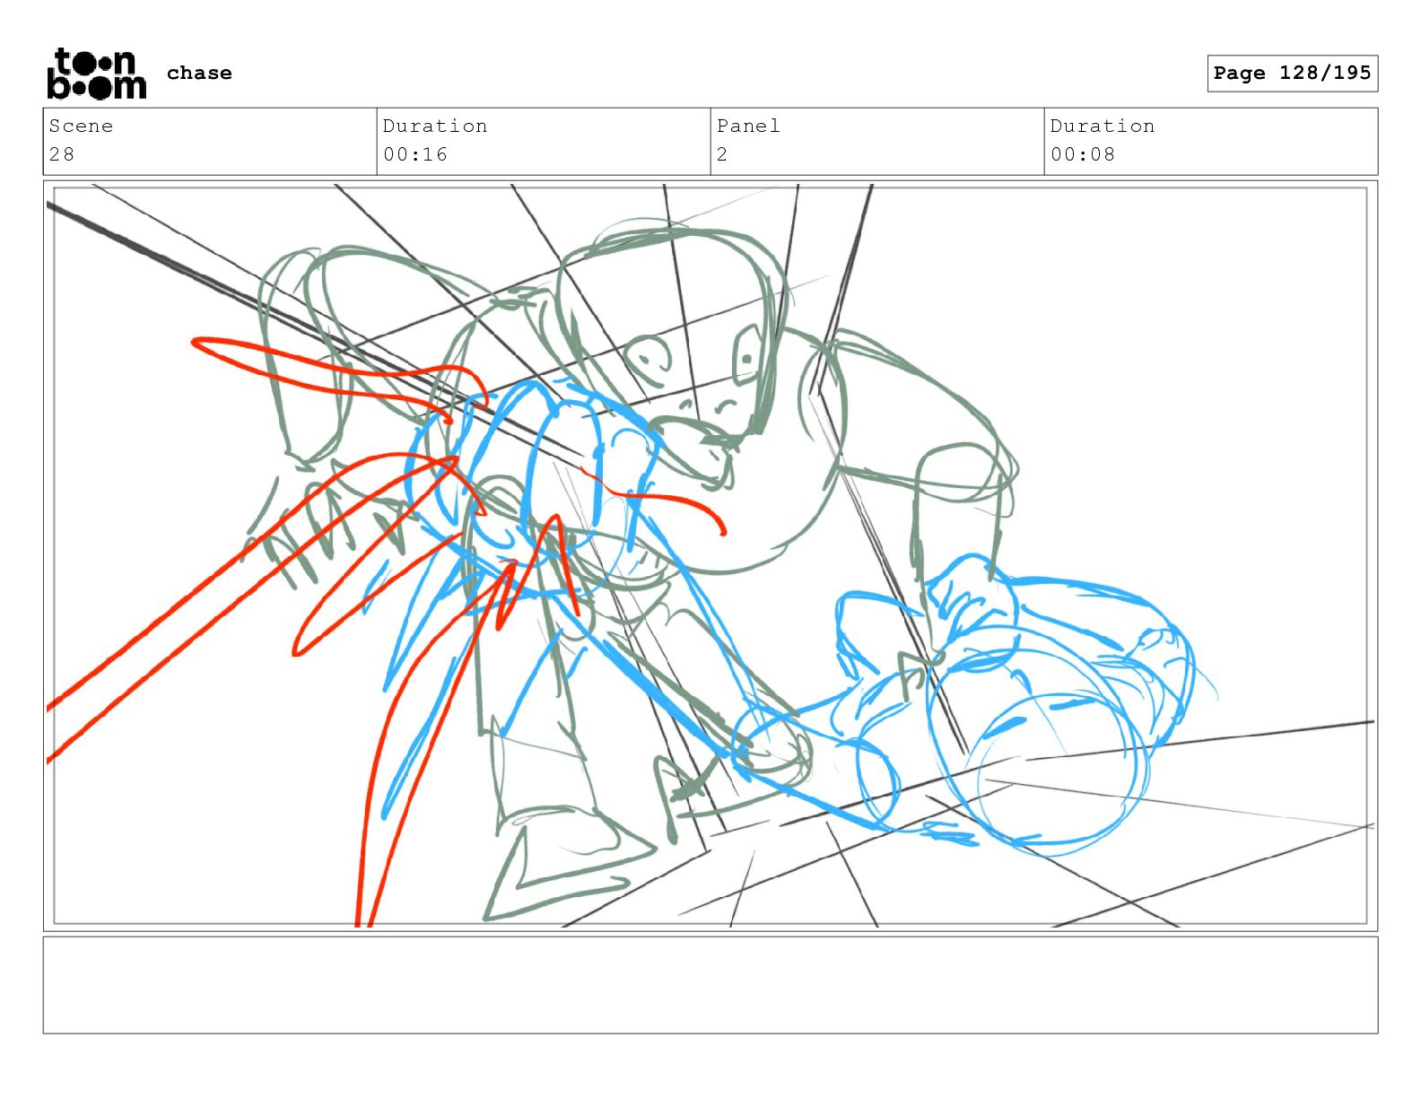This screenshot has height=1098, width=1421.
Task: Select the 'Panel' header label
Action: point(748,126)
